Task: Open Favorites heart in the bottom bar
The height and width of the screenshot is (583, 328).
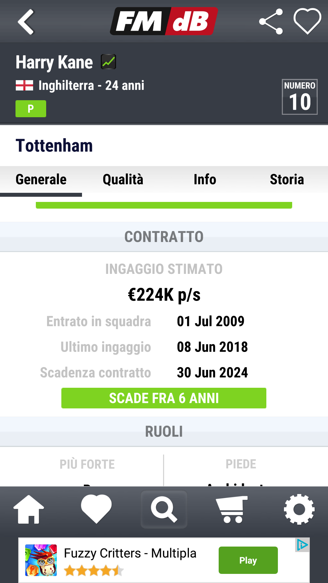Action: pyautogui.click(x=96, y=509)
